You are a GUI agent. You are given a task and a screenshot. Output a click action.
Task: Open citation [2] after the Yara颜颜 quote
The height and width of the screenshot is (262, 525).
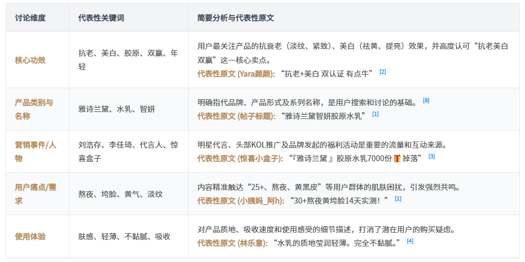click(383, 72)
